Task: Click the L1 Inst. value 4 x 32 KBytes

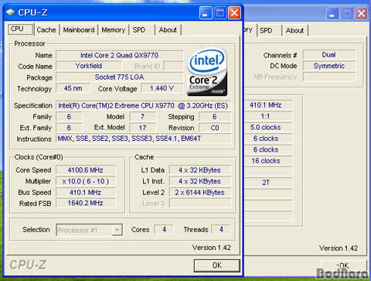Action: click(x=200, y=181)
